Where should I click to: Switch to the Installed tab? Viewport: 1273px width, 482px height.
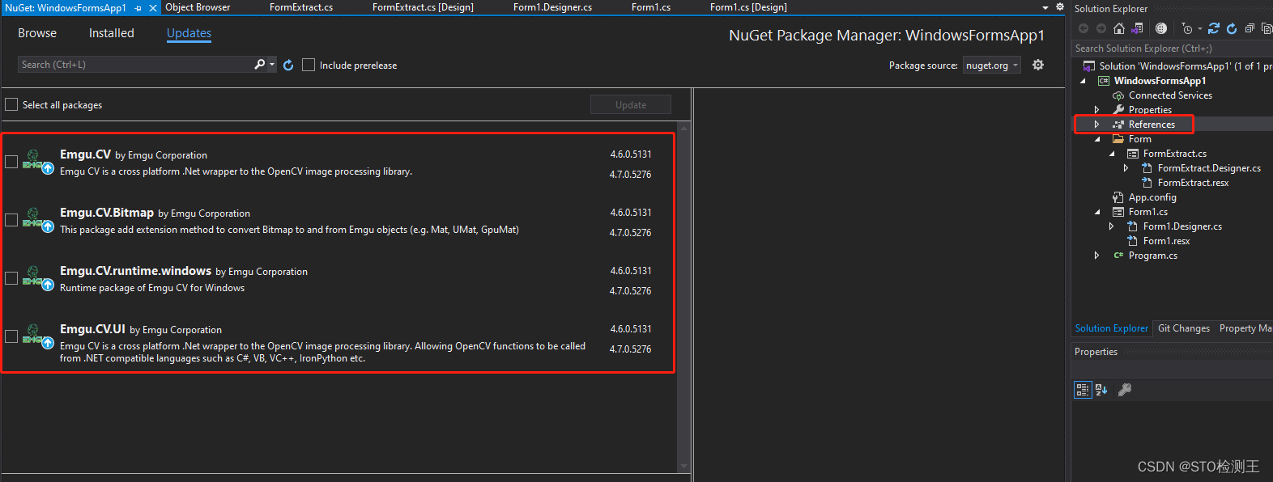pos(112,33)
